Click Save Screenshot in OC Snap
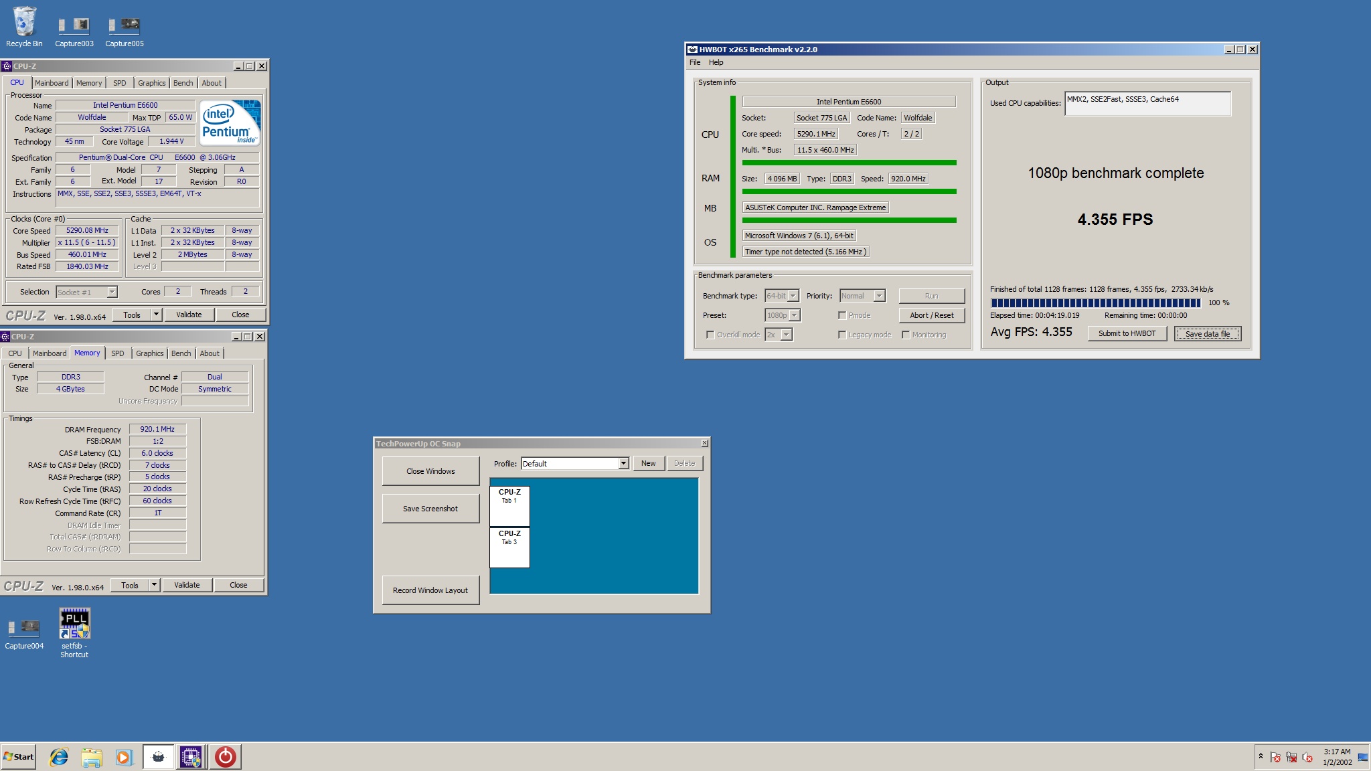Image resolution: width=1371 pixels, height=771 pixels. tap(430, 509)
